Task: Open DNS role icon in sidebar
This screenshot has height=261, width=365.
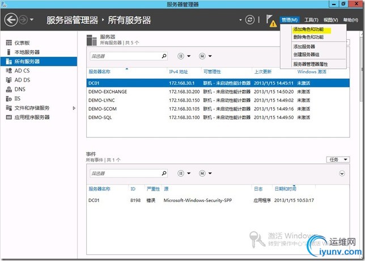Action: (9, 89)
